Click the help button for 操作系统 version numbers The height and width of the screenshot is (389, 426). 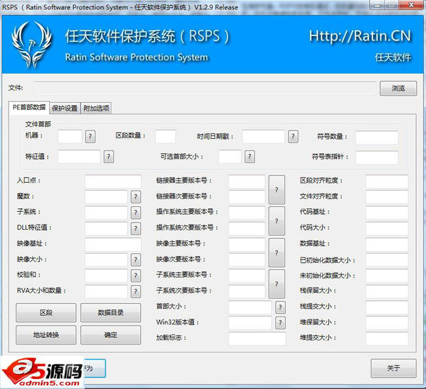tap(277, 221)
